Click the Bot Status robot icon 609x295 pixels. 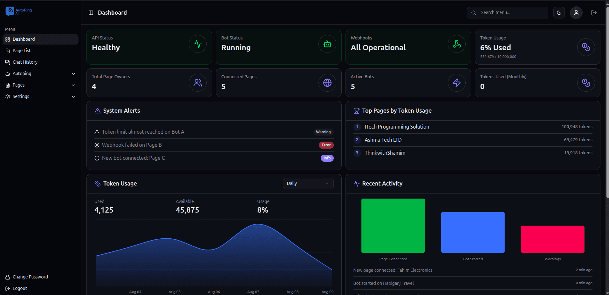[327, 44]
